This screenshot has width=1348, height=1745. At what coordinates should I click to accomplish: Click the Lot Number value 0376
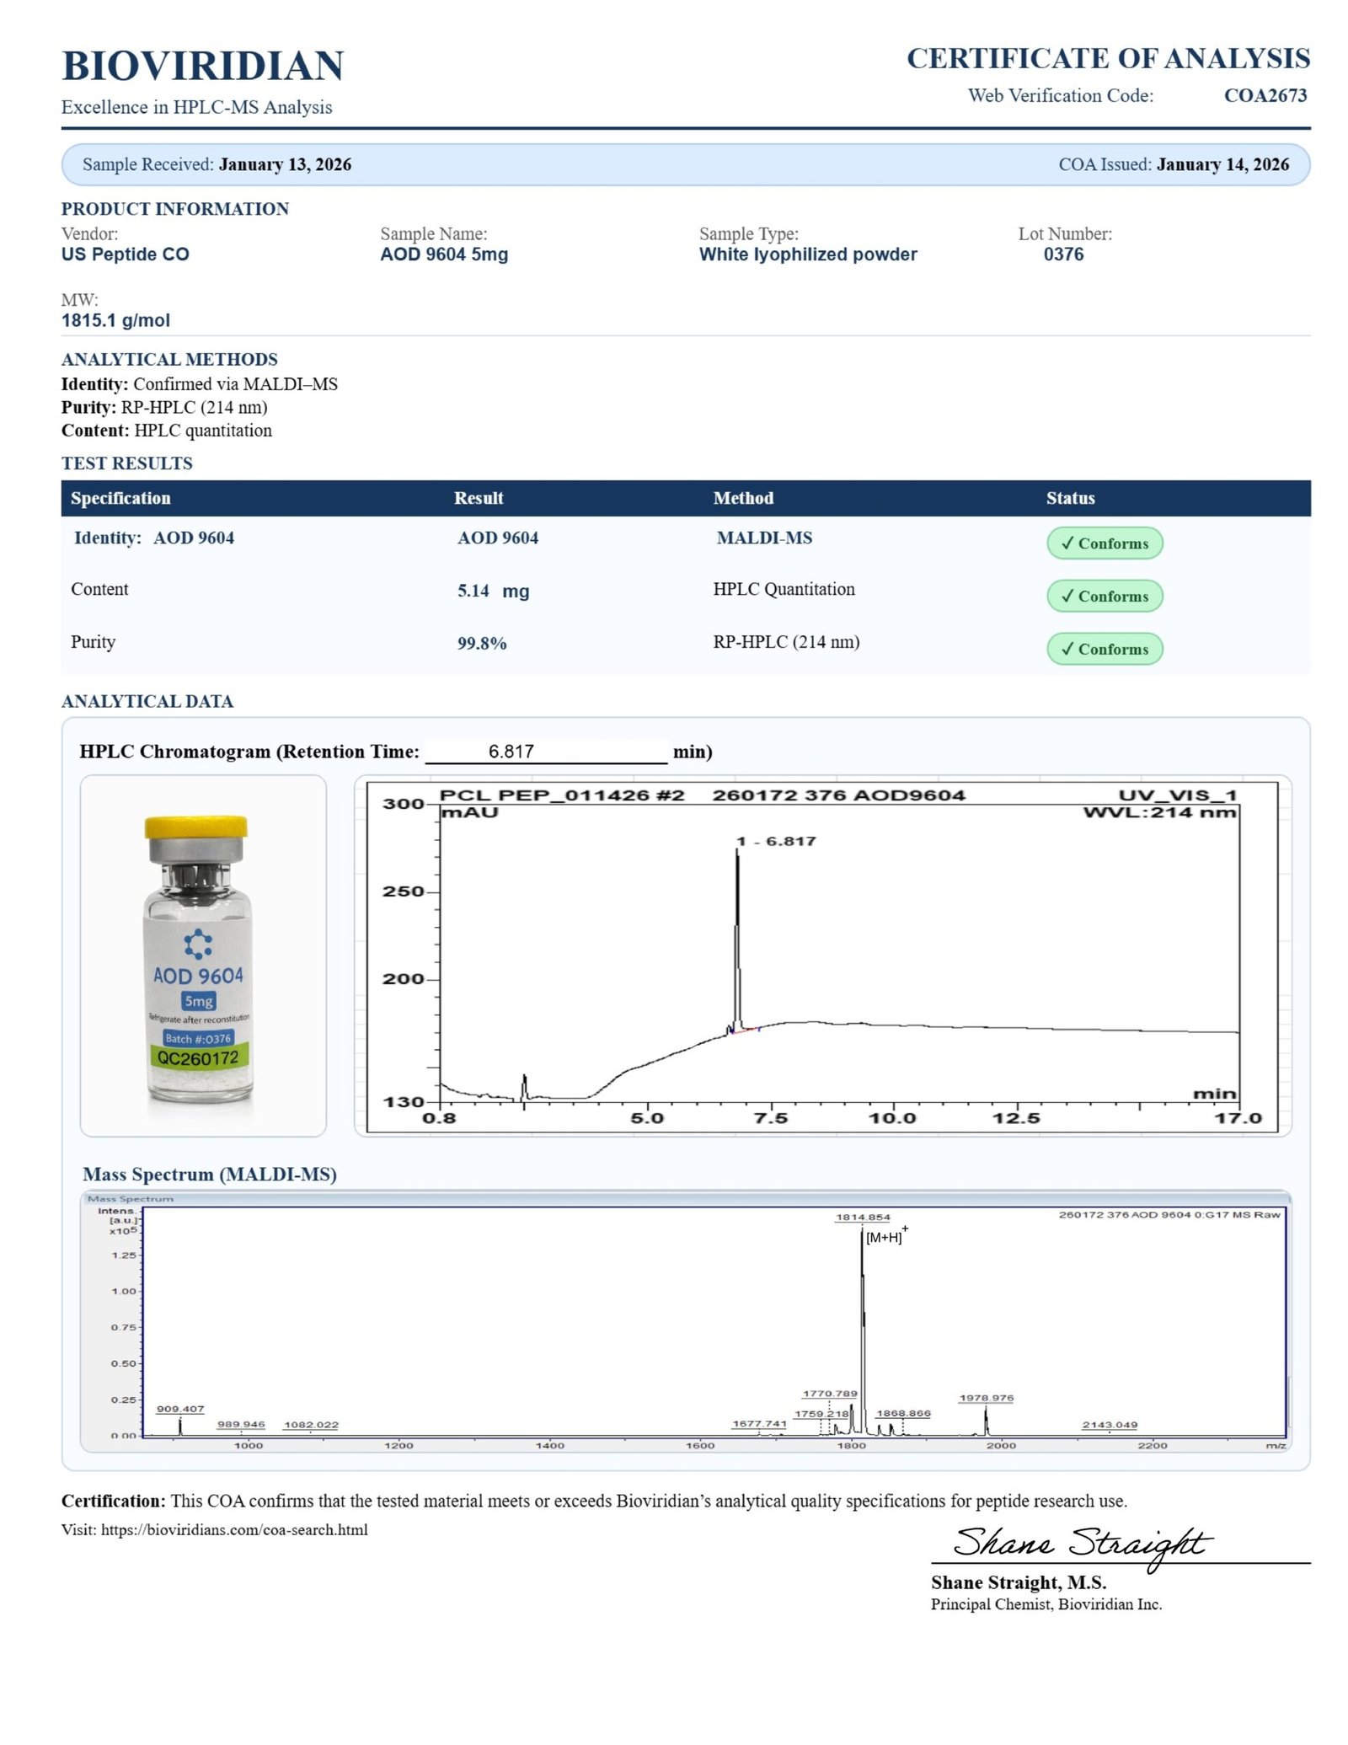coord(1063,254)
